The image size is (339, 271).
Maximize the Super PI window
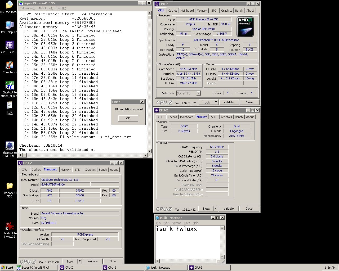click(144, 3)
